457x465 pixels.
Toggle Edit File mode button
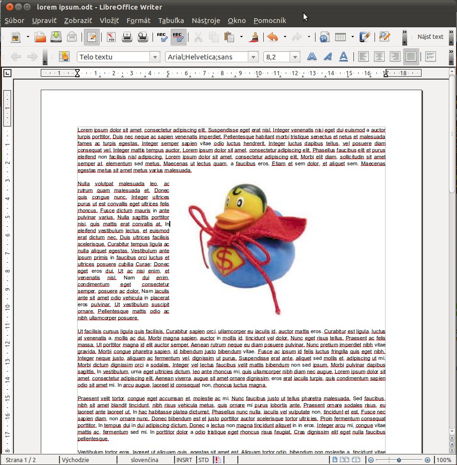point(92,37)
